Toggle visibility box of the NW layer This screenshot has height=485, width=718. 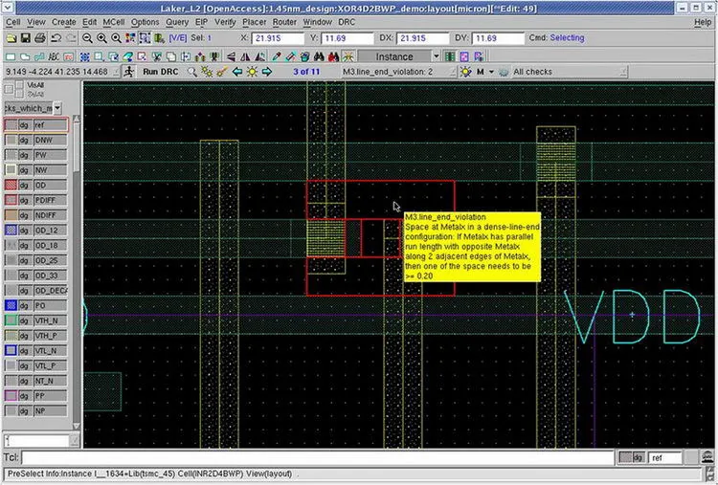pyautogui.click(x=11, y=169)
